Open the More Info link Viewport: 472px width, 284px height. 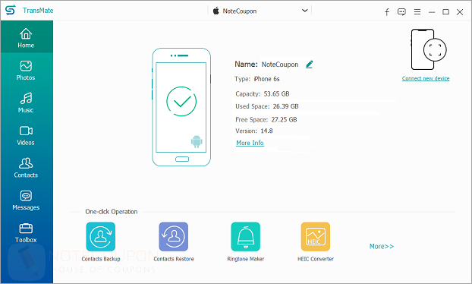[250, 143]
